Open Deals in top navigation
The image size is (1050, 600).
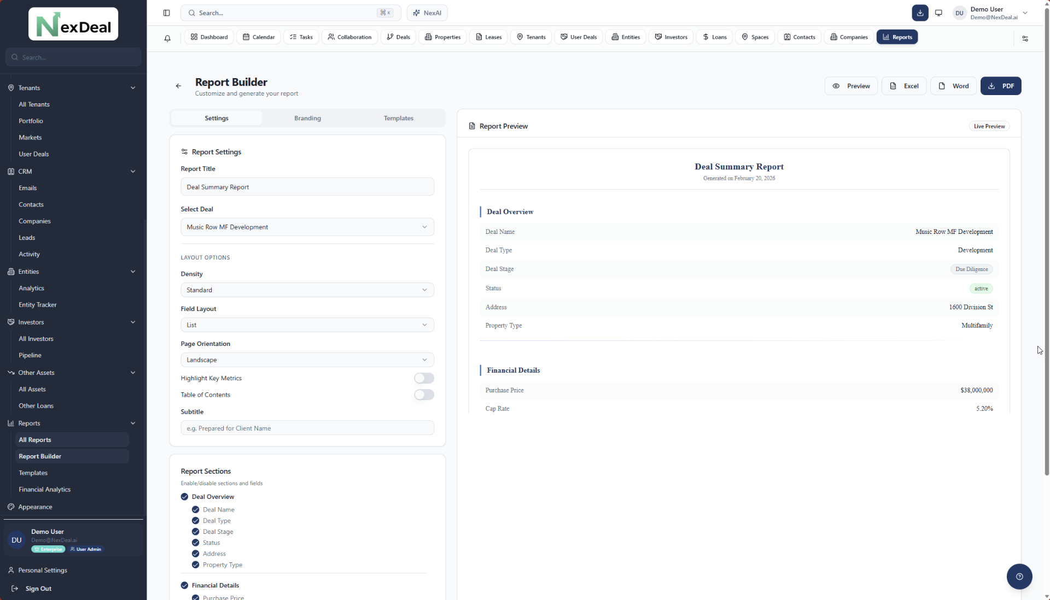398,37
